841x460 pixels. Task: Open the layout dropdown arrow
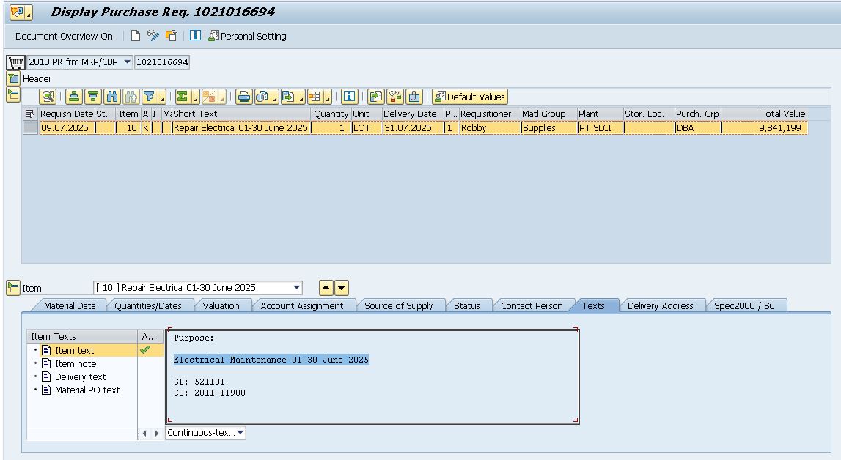[x=327, y=97]
